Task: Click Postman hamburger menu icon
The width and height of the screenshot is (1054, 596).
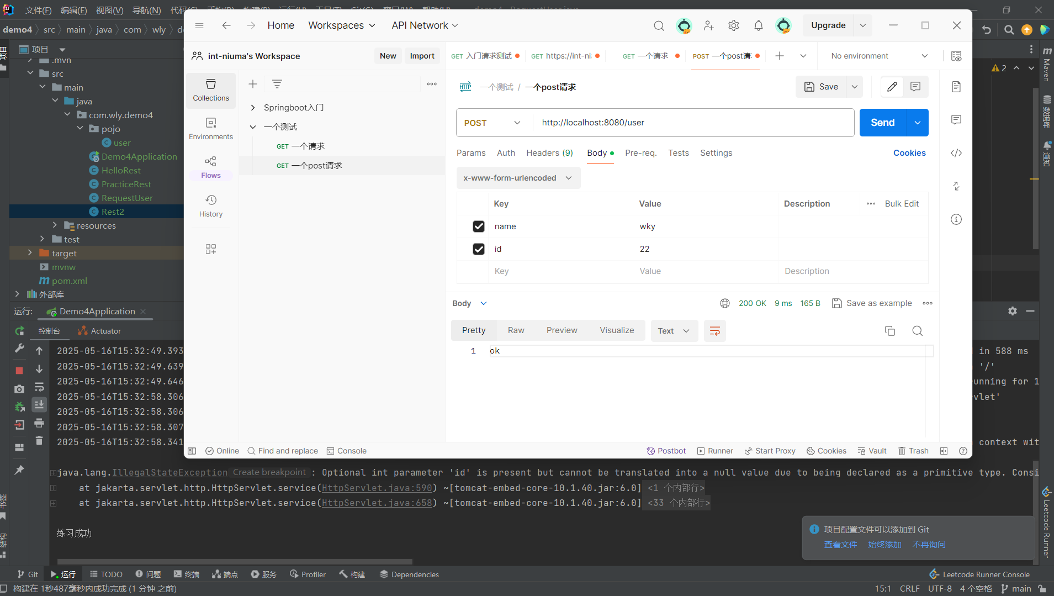Action: click(199, 25)
